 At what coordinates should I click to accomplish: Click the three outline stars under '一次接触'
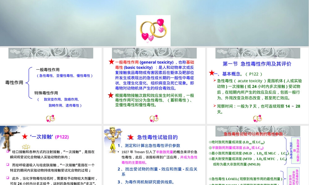[x=26, y=147]
